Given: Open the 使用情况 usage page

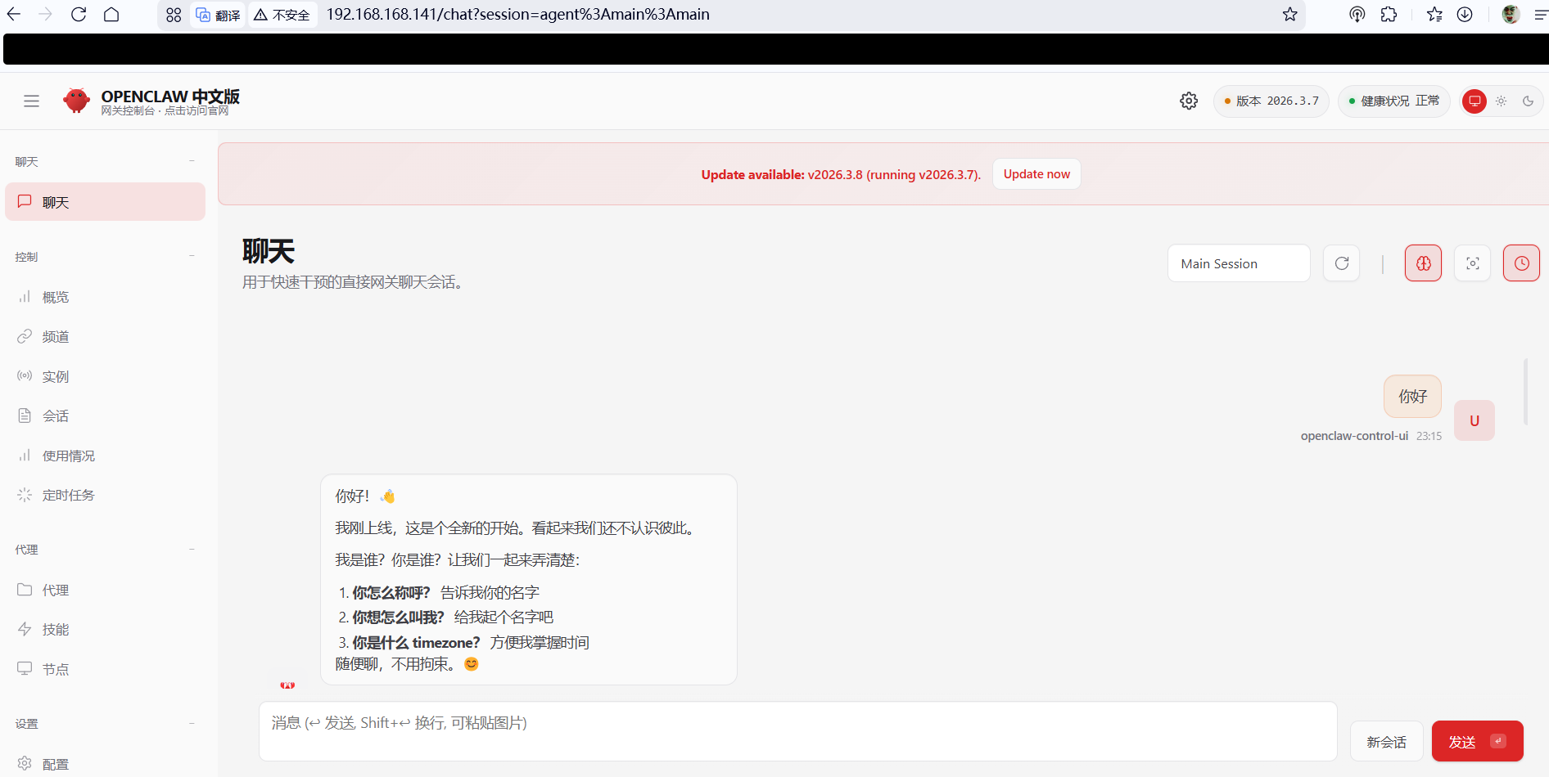Looking at the screenshot, I should (105, 456).
